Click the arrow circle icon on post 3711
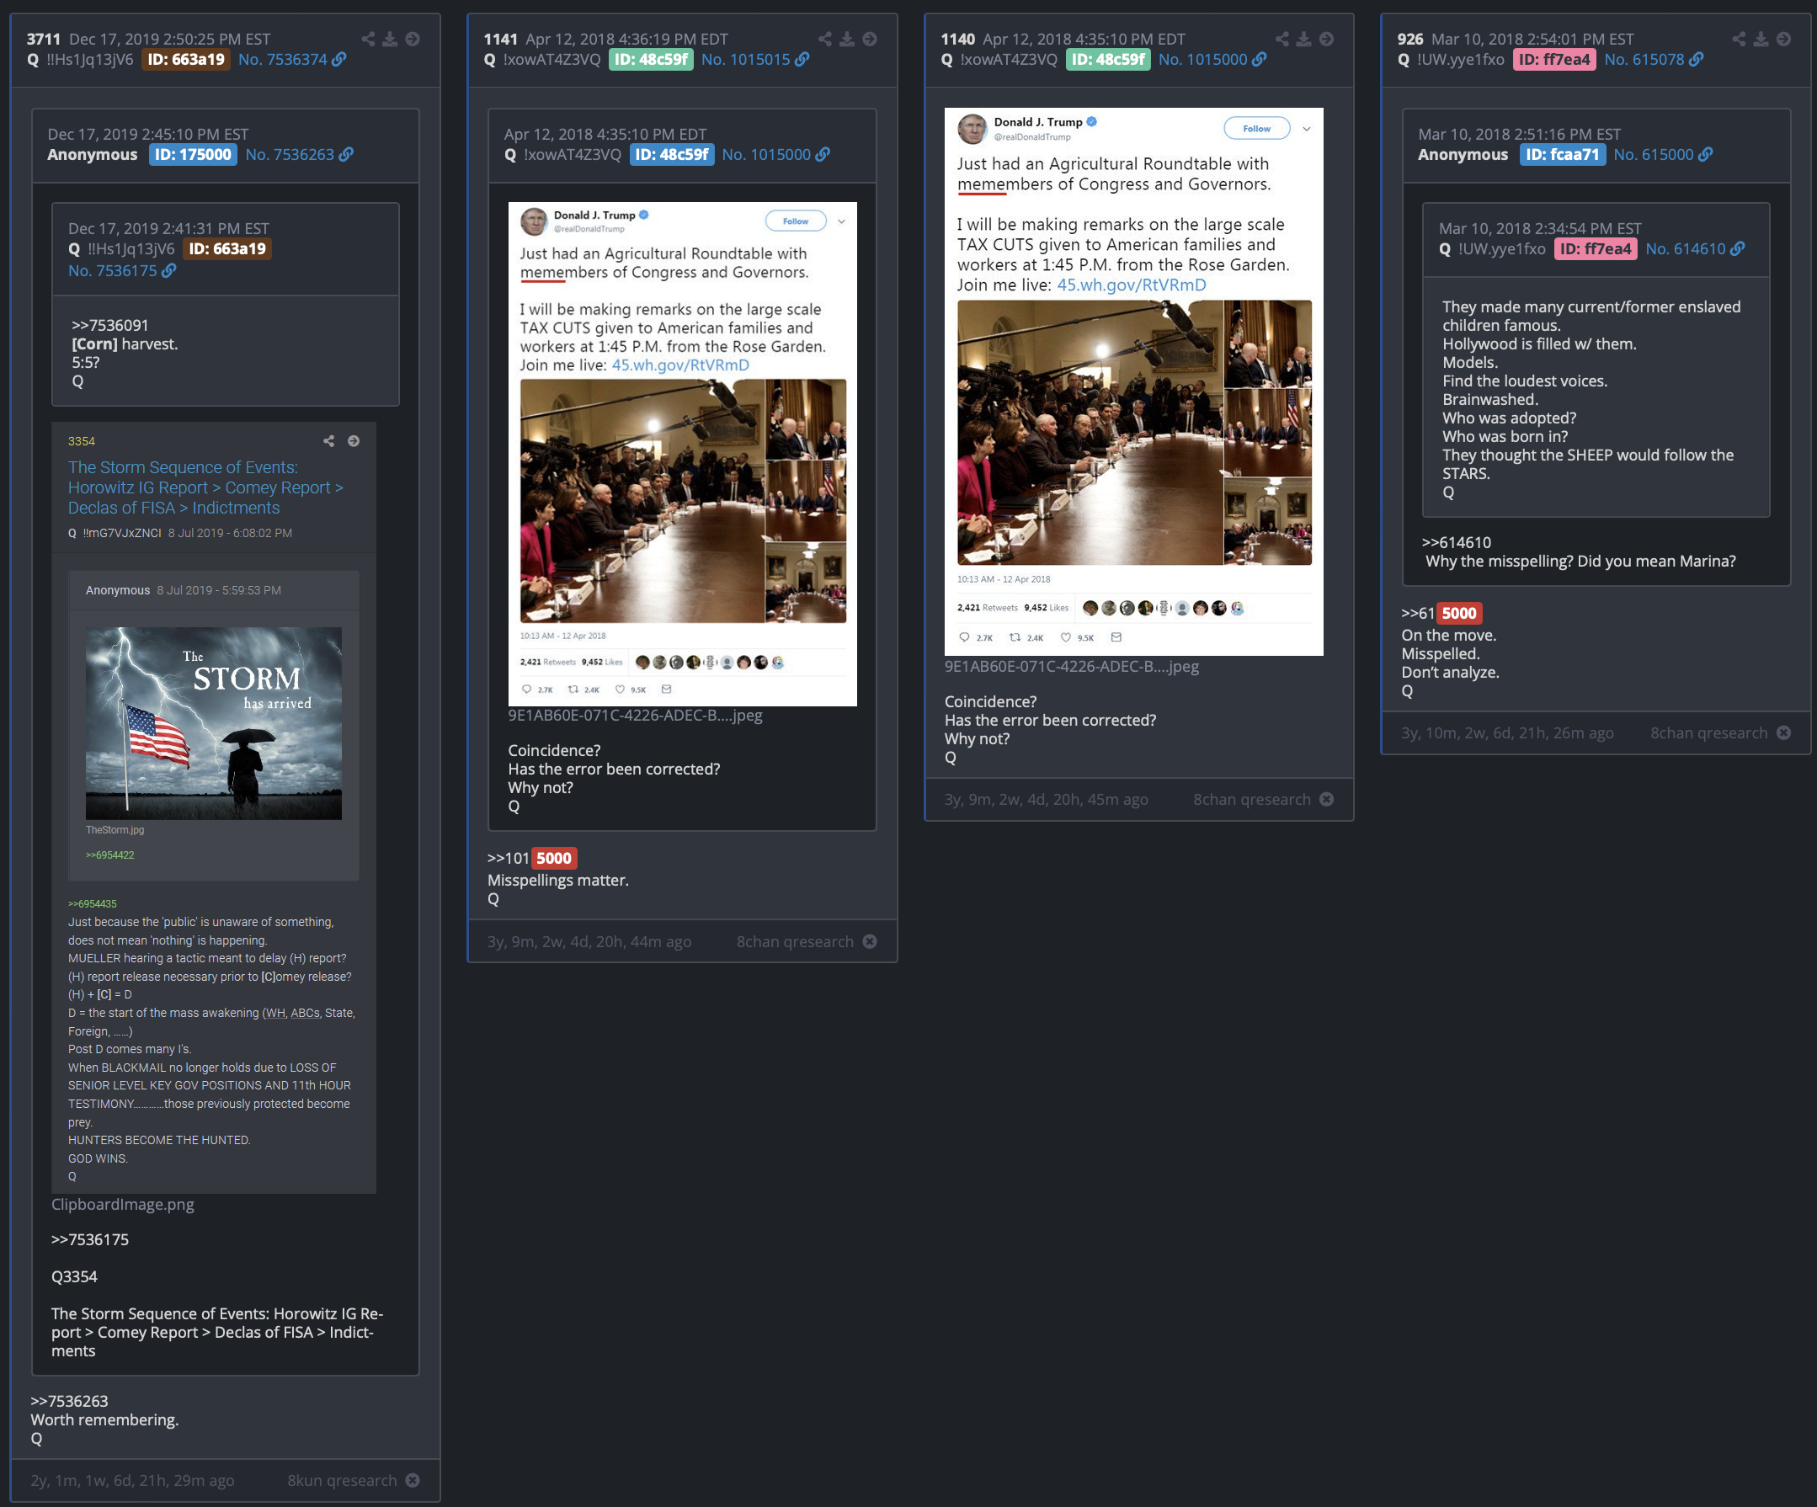1817x1507 pixels. (413, 39)
